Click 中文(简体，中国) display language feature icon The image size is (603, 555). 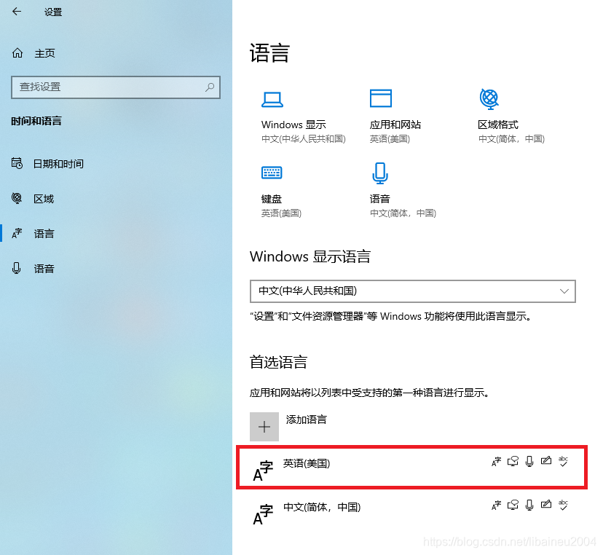pos(497,505)
